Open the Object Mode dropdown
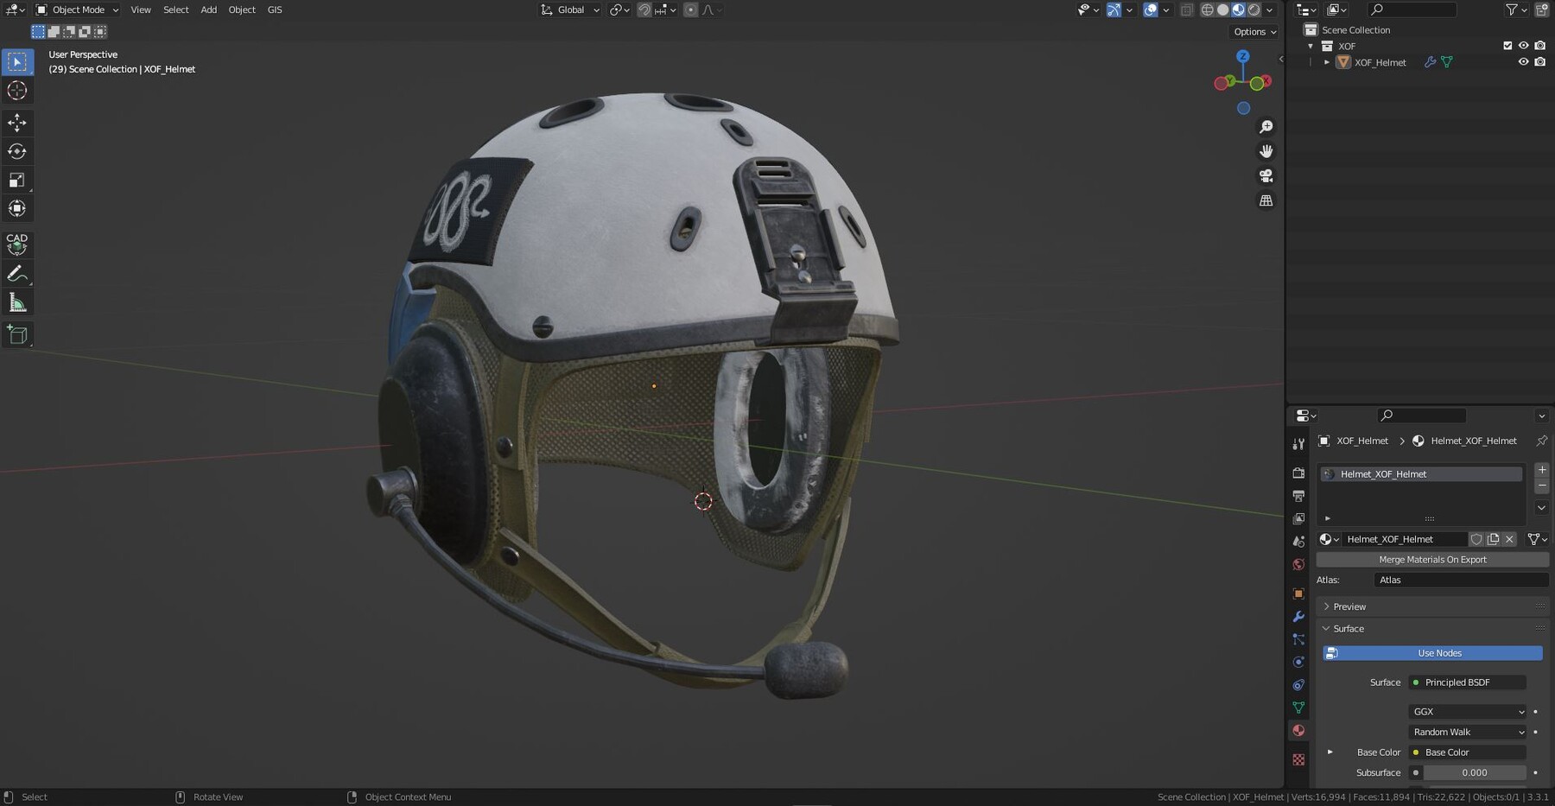The height and width of the screenshot is (806, 1555). pyautogui.click(x=76, y=10)
